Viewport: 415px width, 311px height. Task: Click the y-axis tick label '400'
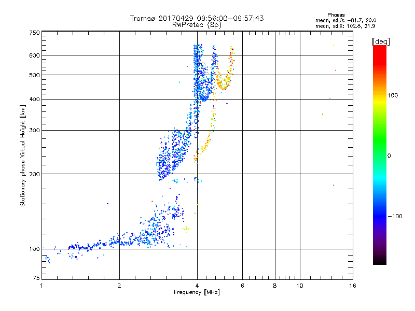coord(34,99)
